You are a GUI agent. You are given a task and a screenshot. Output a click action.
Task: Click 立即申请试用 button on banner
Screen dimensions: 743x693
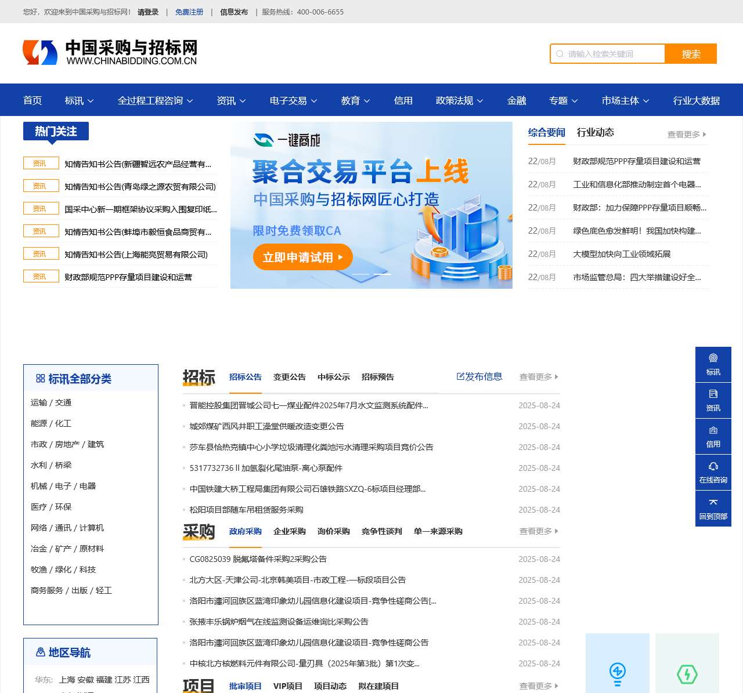coord(302,256)
